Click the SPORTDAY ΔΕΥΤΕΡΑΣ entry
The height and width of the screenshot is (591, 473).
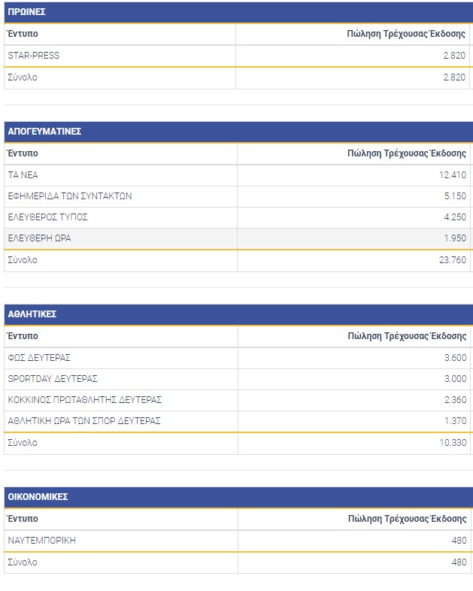[x=53, y=379]
